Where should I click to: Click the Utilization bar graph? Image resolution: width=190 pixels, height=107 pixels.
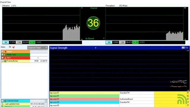[41, 23]
